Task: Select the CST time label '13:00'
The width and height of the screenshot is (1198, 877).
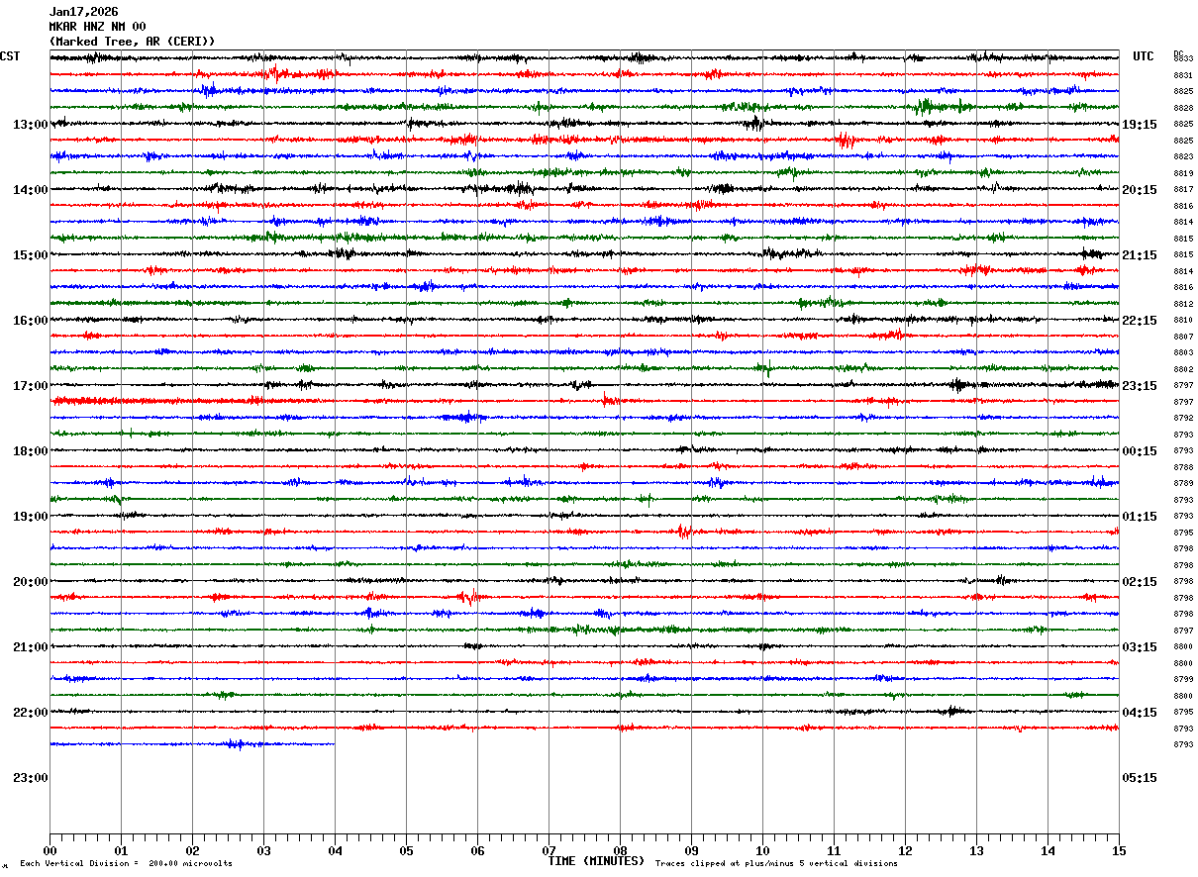Action: pos(31,125)
